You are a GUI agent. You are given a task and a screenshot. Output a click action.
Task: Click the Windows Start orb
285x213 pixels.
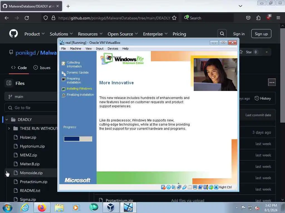8,207
